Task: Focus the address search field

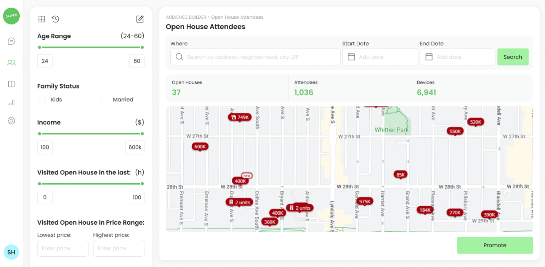Action: (255, 57)
